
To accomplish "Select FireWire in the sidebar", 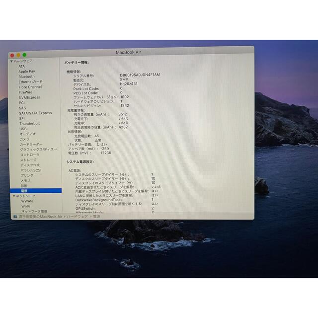I will (25, 92).
